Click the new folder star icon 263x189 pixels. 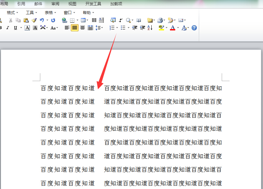[x=150, y=20]
